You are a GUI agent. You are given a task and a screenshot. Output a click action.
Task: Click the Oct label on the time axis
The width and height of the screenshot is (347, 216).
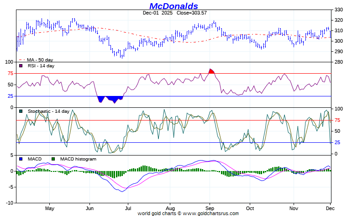[x=250, y=208]
